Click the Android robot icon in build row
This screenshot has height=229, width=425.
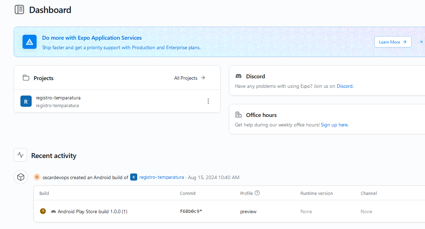(53, 211)
